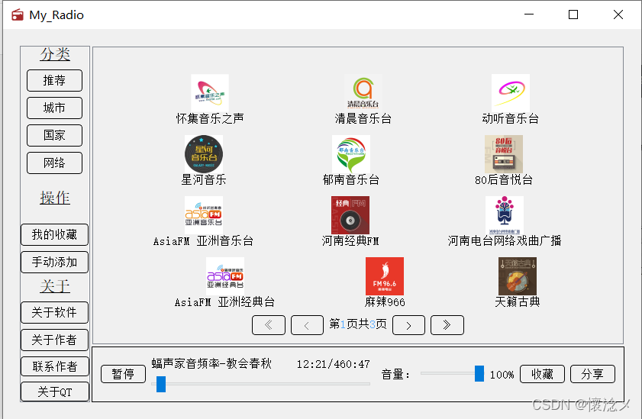Jump to the first page of stations
Screen dimensions: 642x419
click(269, 325)
